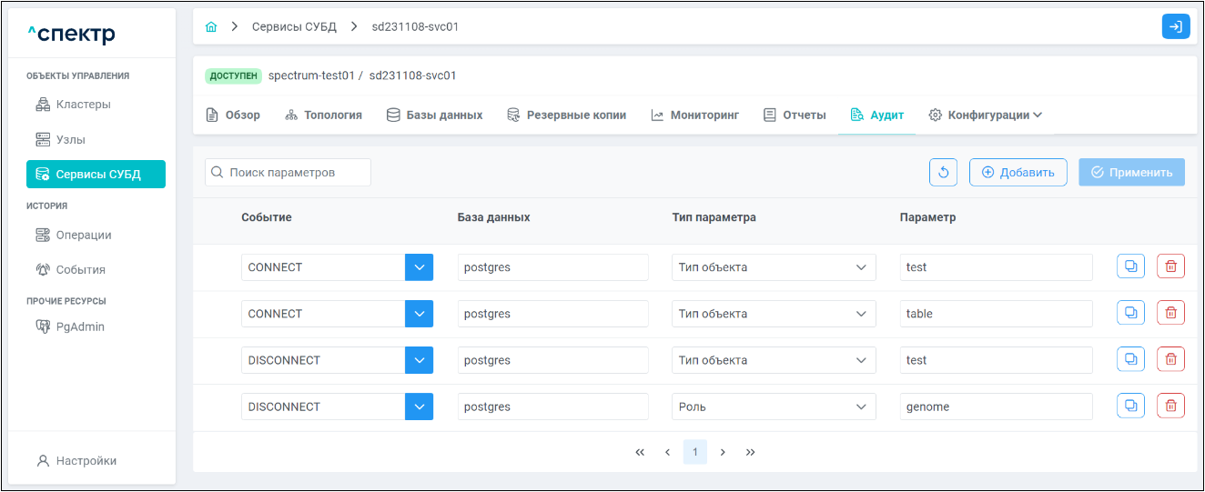Open event dropdown of first CONNECT row

pyautogui.click(x=419, y=267)
